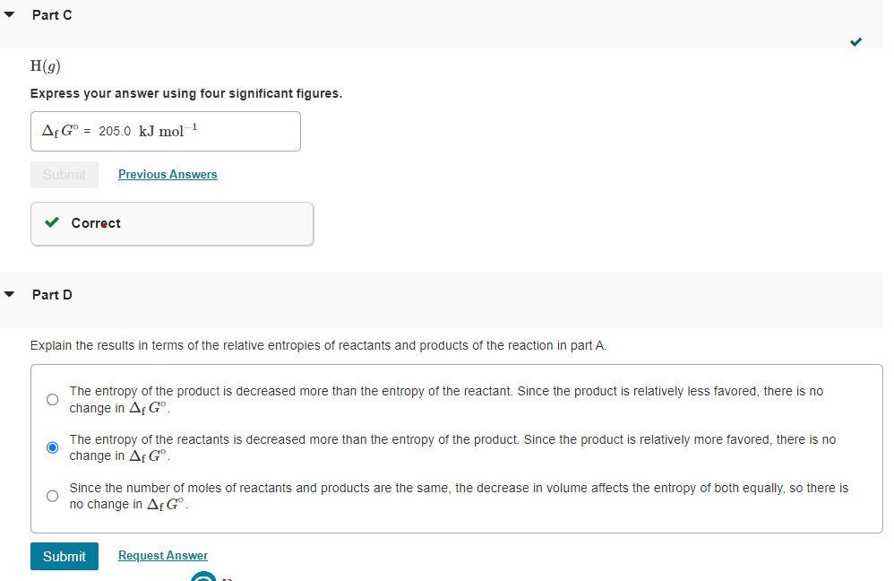Click the answer field showing 205.0
This screenshot has width=894, height=581.
pyautogui.click(x=165, y=131)
